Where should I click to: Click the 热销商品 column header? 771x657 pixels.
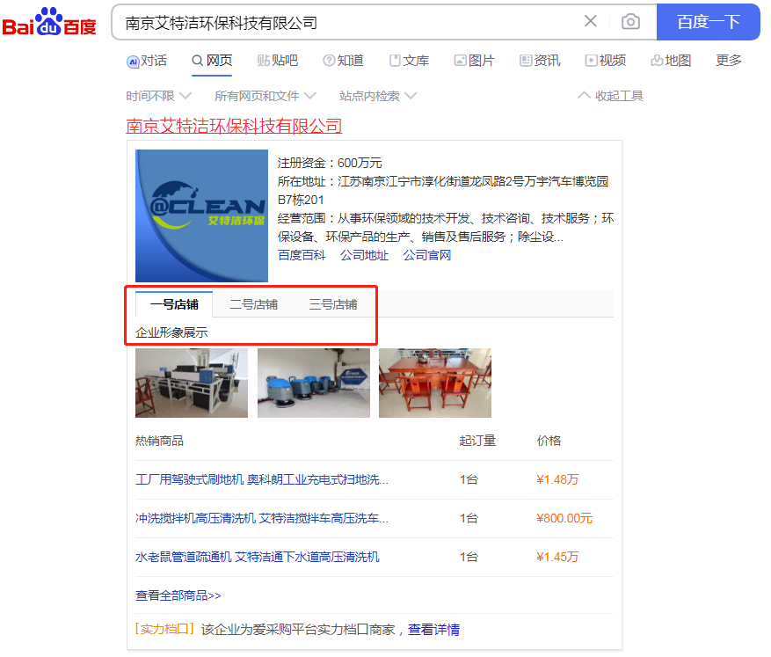point(159,441)
